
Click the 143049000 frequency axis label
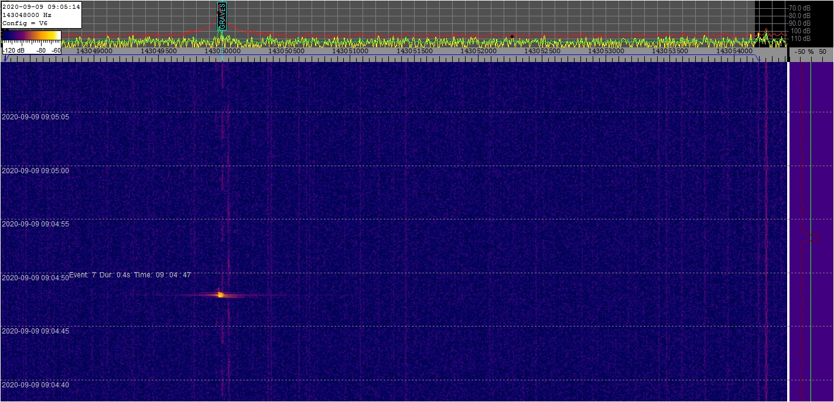[x=94, y=51]
